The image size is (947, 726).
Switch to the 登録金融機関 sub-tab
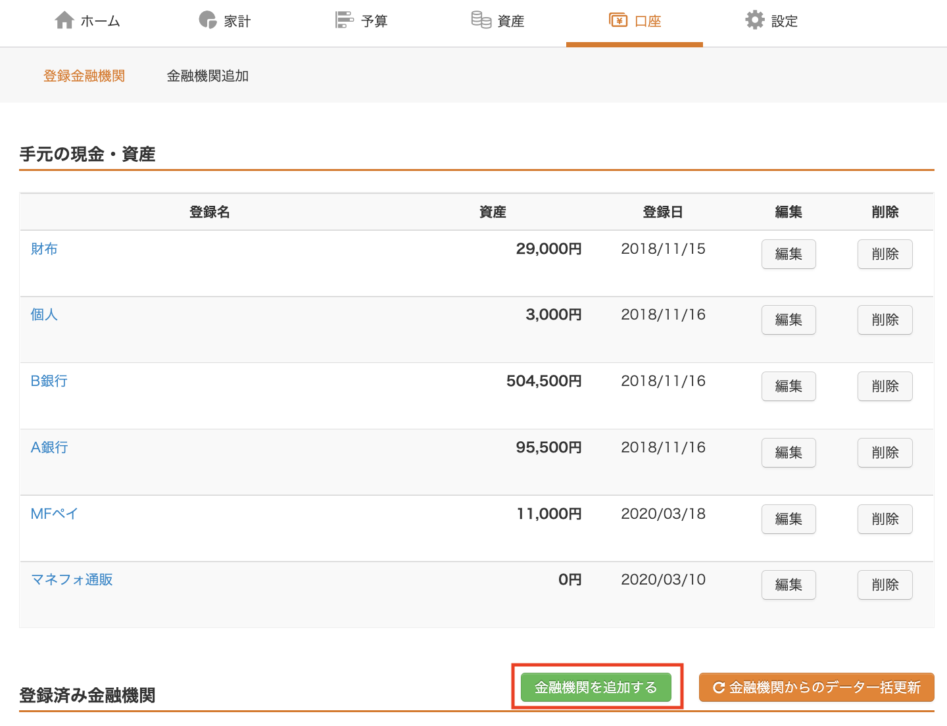(84, 76)
